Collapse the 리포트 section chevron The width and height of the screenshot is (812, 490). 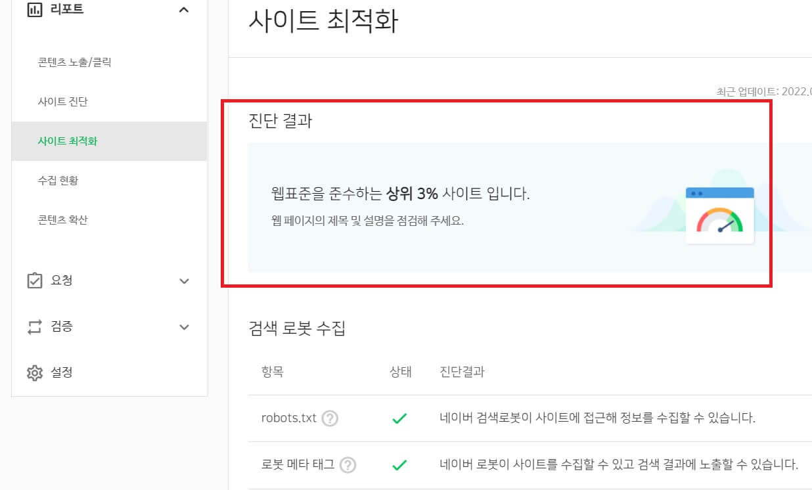[185, 9]
